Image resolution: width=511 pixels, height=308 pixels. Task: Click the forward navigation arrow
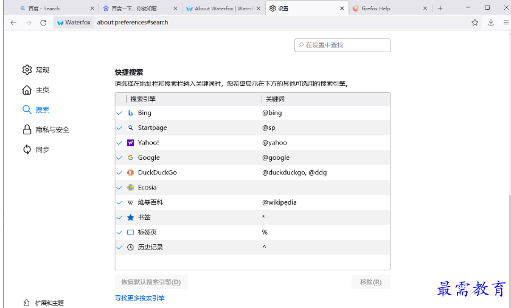[29, 22]
